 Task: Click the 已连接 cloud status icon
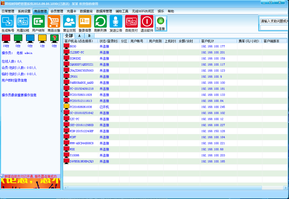[x=161, y=21]
